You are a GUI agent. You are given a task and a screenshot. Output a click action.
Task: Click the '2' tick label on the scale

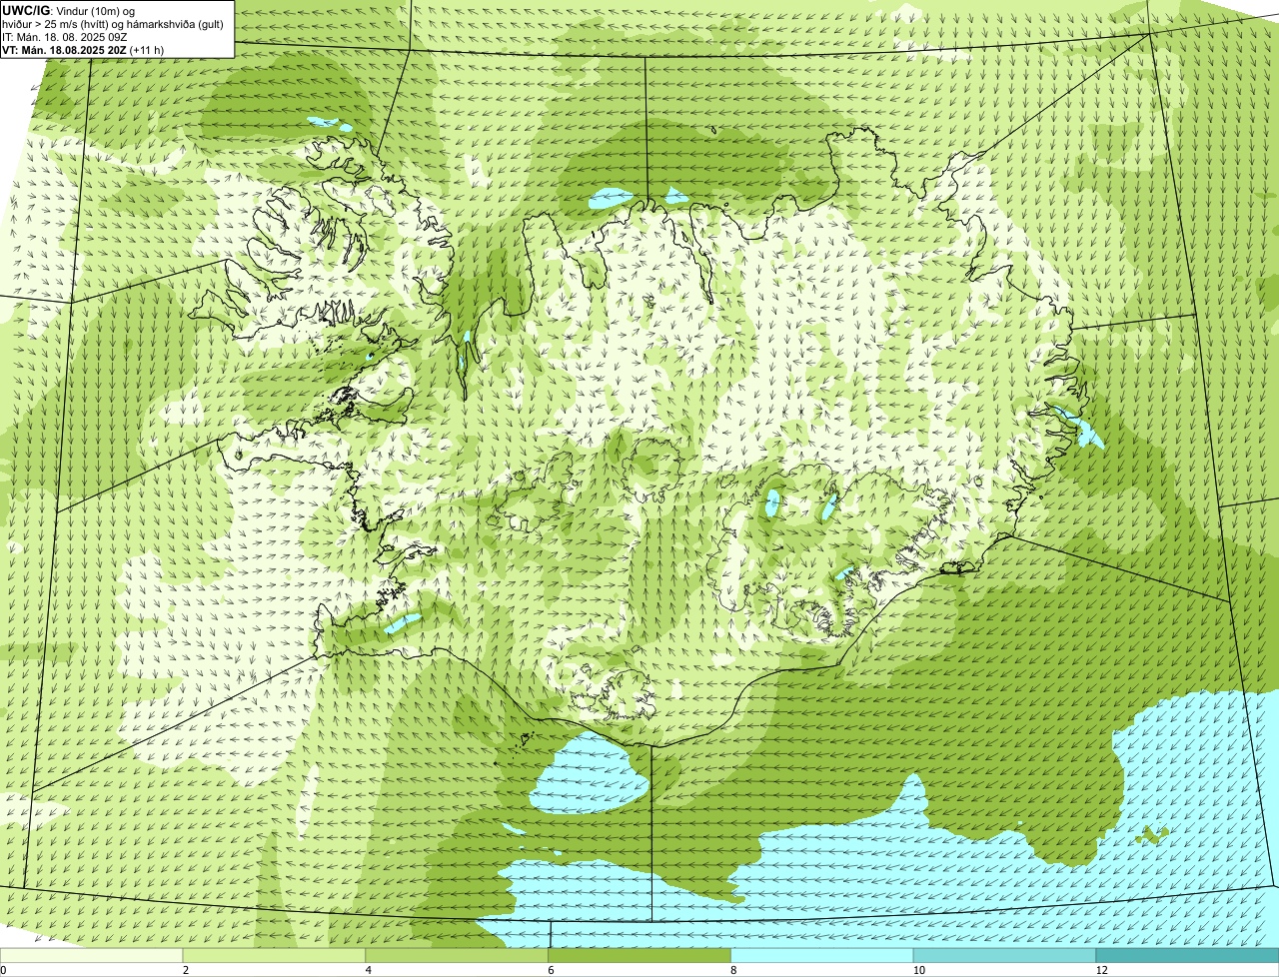pyautogui.click(x=186, y=970)
